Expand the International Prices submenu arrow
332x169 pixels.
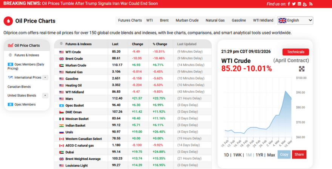pyautogui.click(x=45, y=78)
